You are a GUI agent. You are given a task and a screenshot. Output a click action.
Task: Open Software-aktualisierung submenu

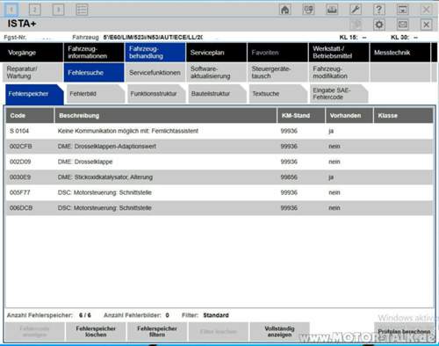[x=216, y=72]
